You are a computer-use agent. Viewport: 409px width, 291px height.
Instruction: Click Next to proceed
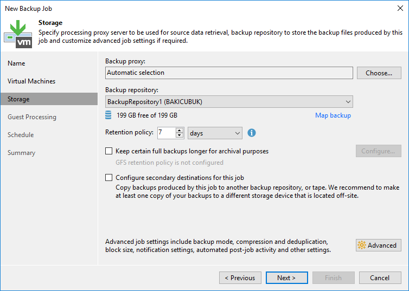286,278
